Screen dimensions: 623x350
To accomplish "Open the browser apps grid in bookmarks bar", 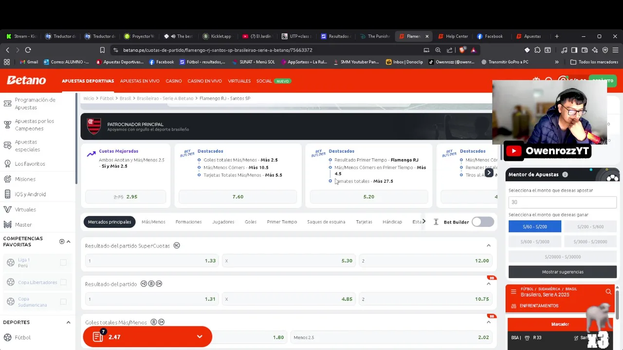I will pyautogui.click(x=7, y=62).
